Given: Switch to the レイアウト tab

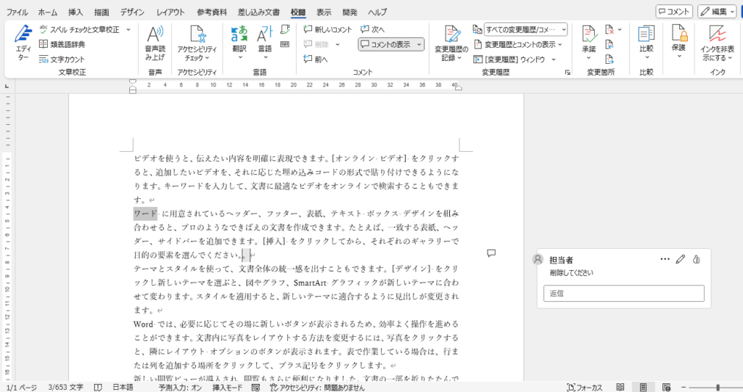Looking at the screenshot, I should (x=171, y=12).
